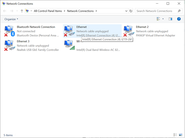Screen dimensions: 185x138
Task: Click 'Network cable unplugged' under Ethernet 3
Action: (x=33, y=46)
